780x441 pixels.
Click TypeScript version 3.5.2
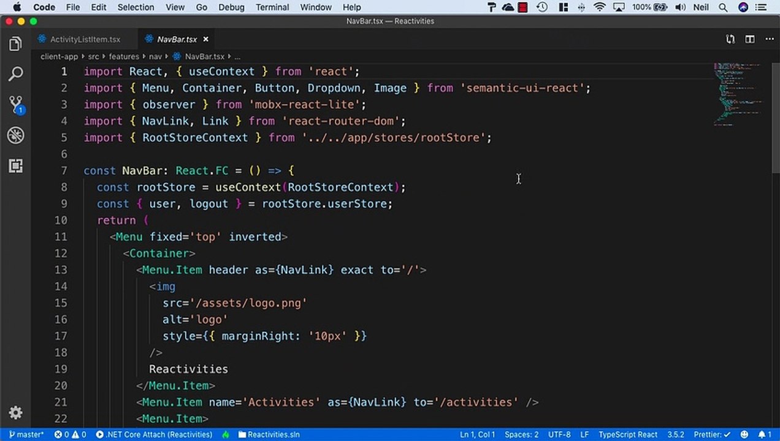coord(675,435)
